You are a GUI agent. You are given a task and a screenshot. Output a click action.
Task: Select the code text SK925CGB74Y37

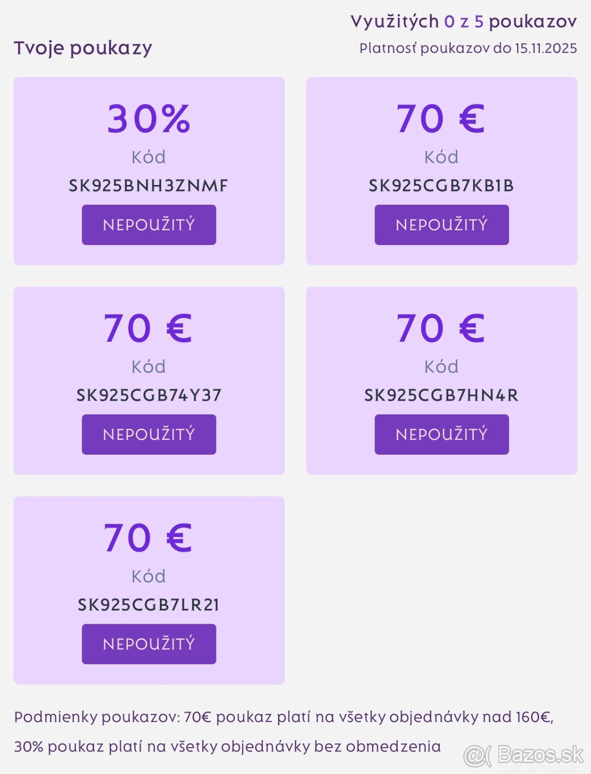[149, 395]
